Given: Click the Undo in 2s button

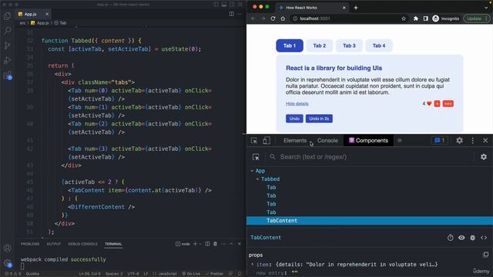Looking at the screenshot, I should (319, 118).
